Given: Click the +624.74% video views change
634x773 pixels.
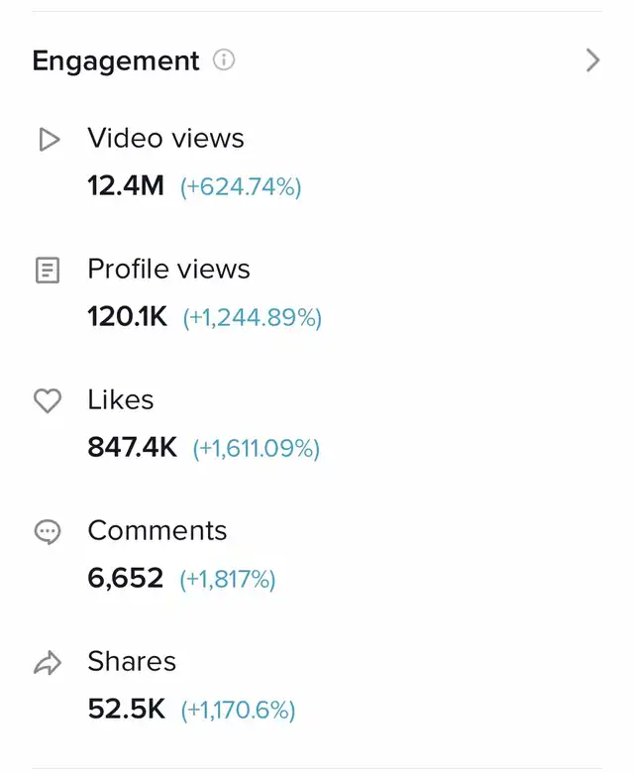Looking at the screenshot, I should [241, 187].
